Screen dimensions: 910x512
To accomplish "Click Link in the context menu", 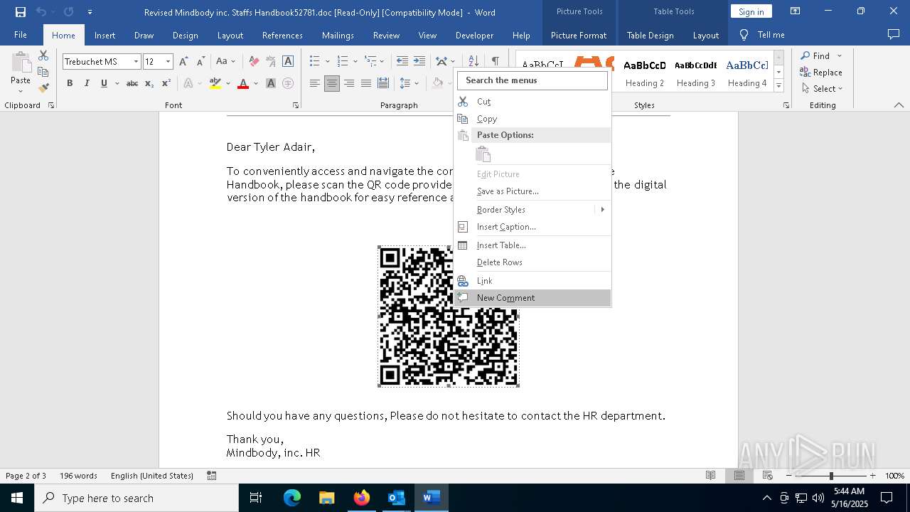I will tap(532, 281).
